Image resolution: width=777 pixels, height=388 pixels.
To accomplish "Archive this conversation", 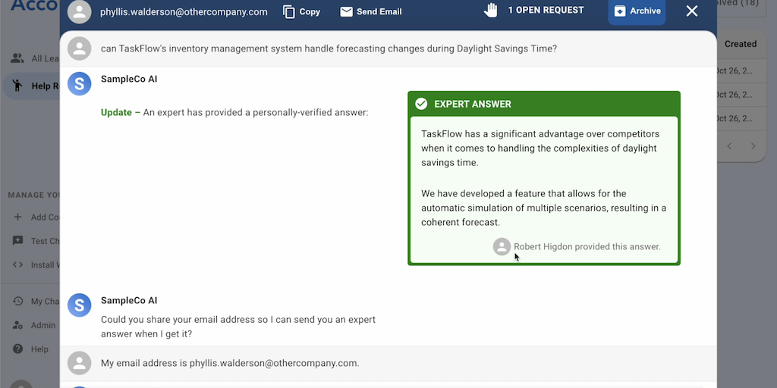I will click(637, 11).
